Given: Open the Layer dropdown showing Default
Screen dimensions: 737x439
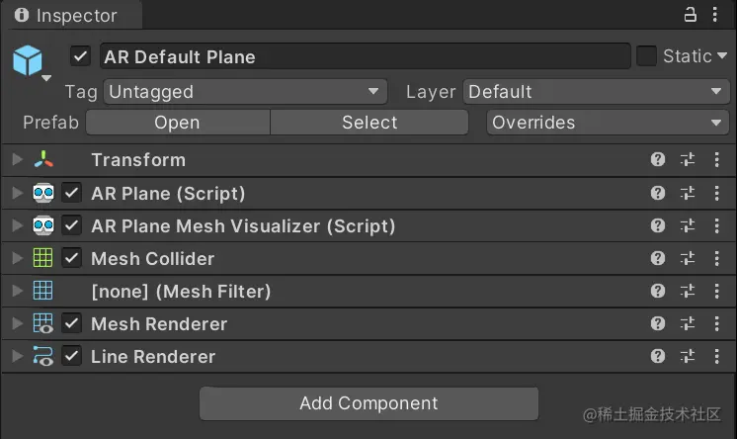Looking at the screenshot, I should [x=596, y=91].
